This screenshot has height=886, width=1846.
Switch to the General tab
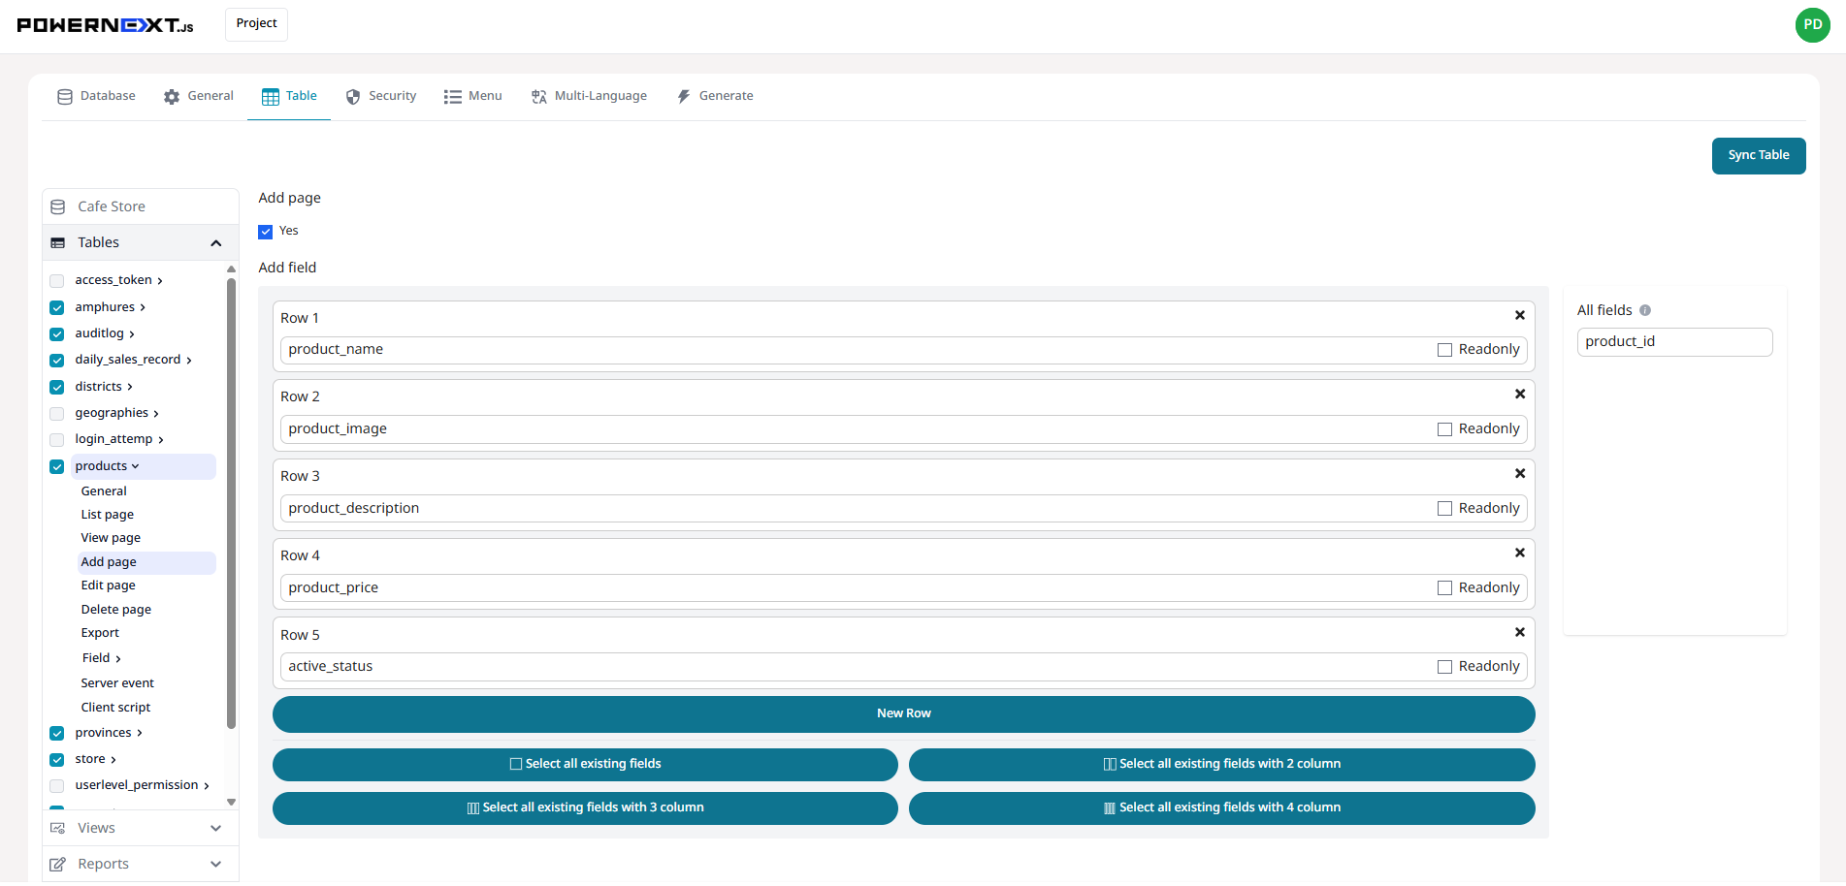[199, 97]
